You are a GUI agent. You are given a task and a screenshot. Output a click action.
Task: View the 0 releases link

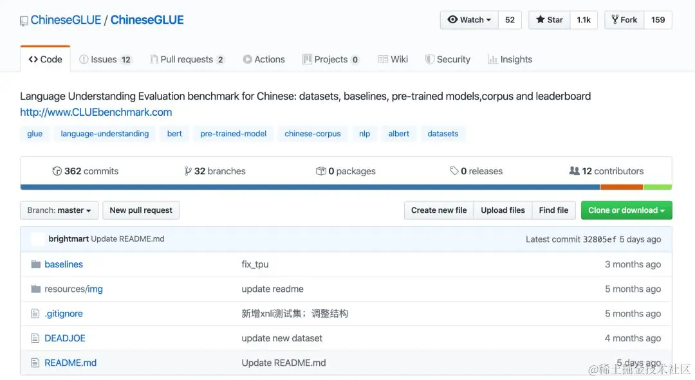pos(476,171)
